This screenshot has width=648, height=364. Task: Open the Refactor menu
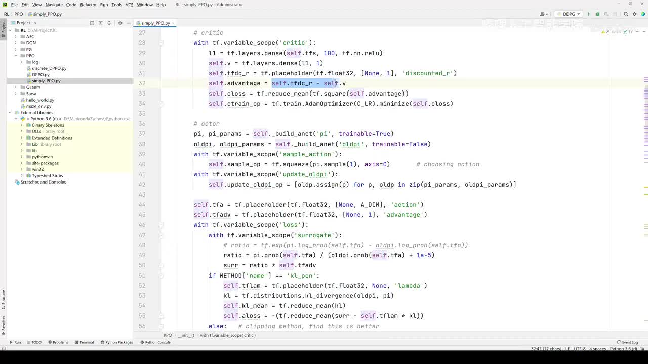click(88, 5)
